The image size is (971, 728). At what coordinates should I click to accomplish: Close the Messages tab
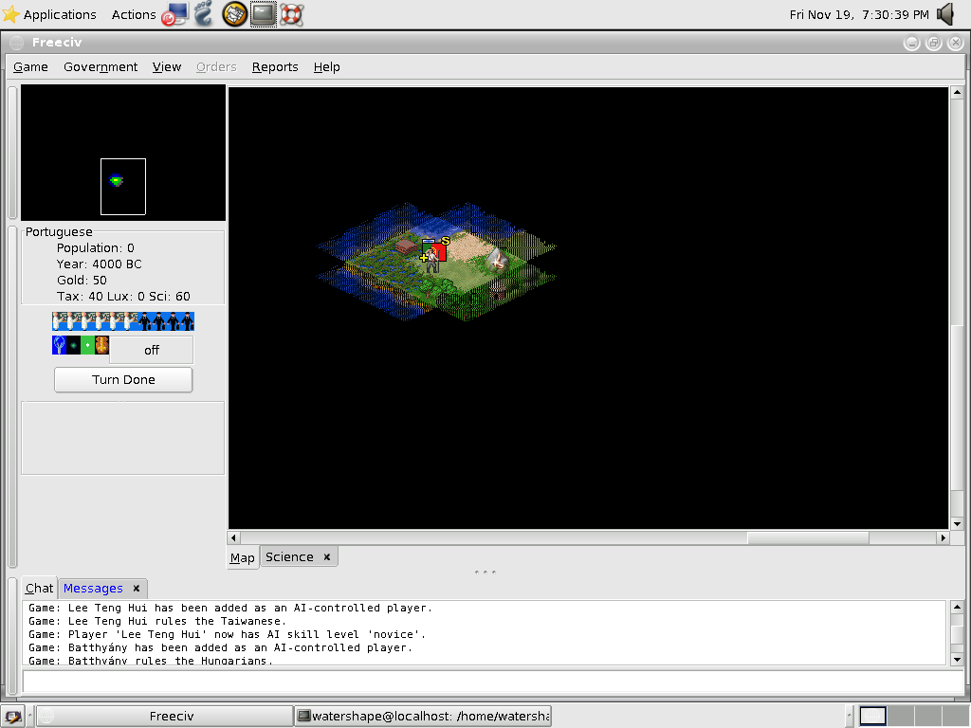coord(137,588)
